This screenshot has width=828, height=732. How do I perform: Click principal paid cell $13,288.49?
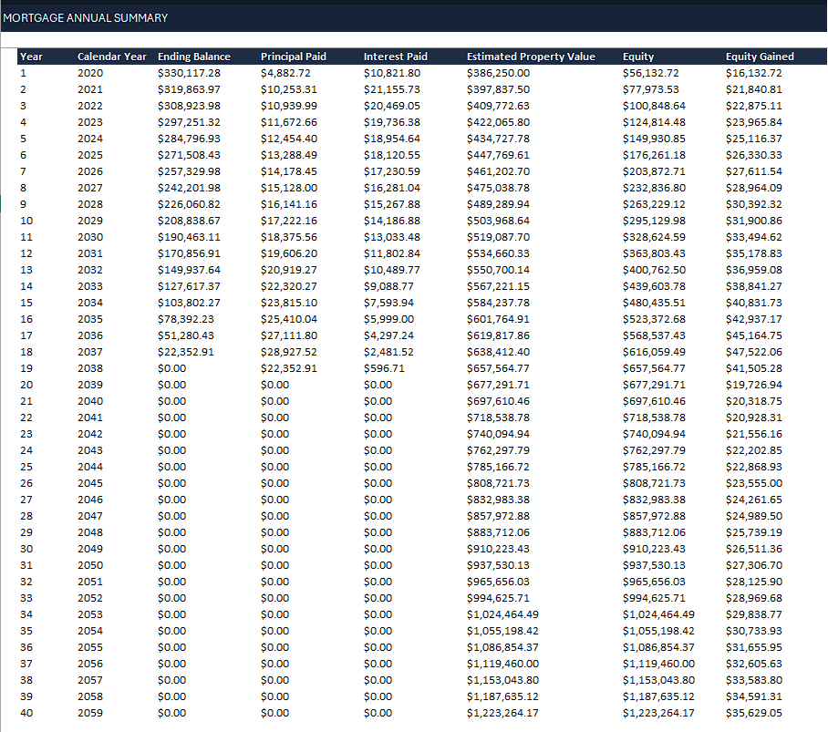pyautogui.click(x=288, y=155)
